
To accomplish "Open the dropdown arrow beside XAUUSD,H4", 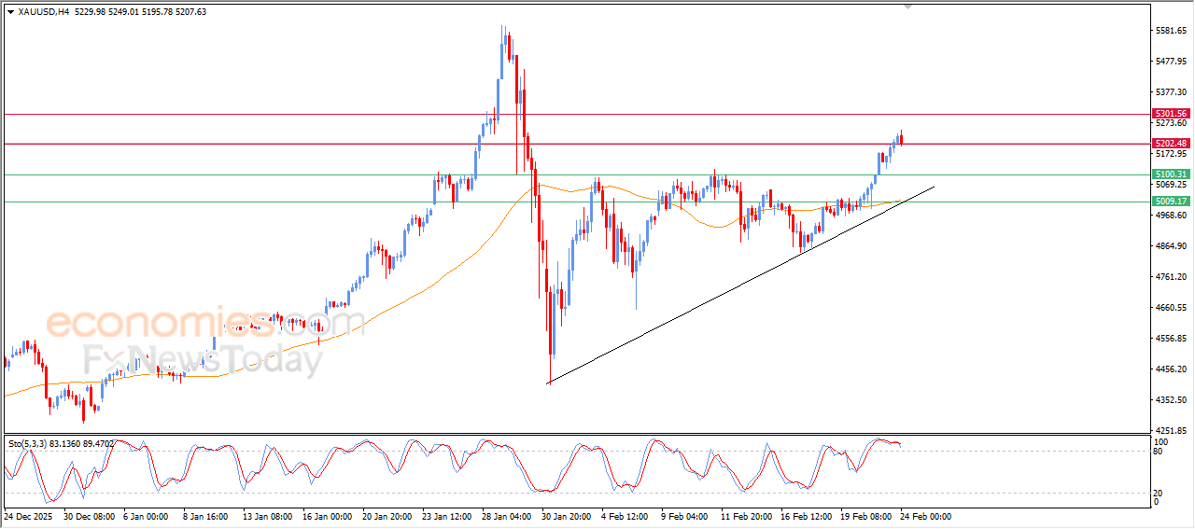I will tap(10, 11).
